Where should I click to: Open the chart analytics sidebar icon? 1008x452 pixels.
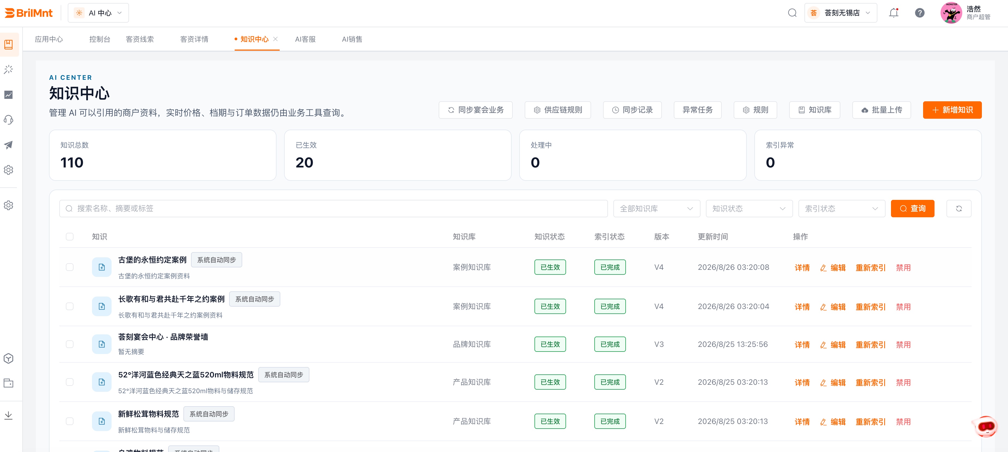(x=9, y=95)
